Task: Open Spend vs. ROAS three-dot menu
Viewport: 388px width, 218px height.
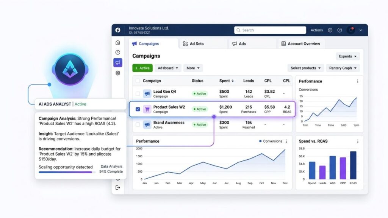Action: pos(358,141)
